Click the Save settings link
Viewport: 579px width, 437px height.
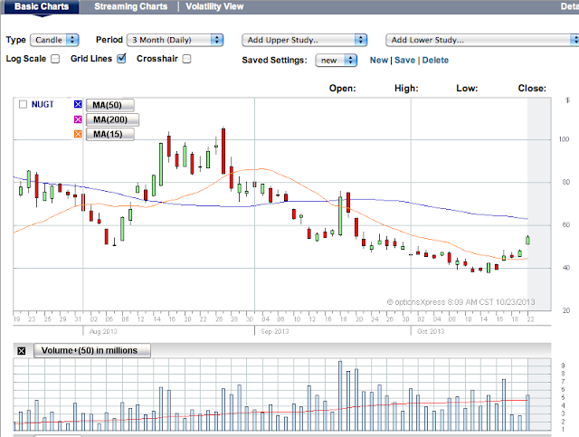pos(404,61)
